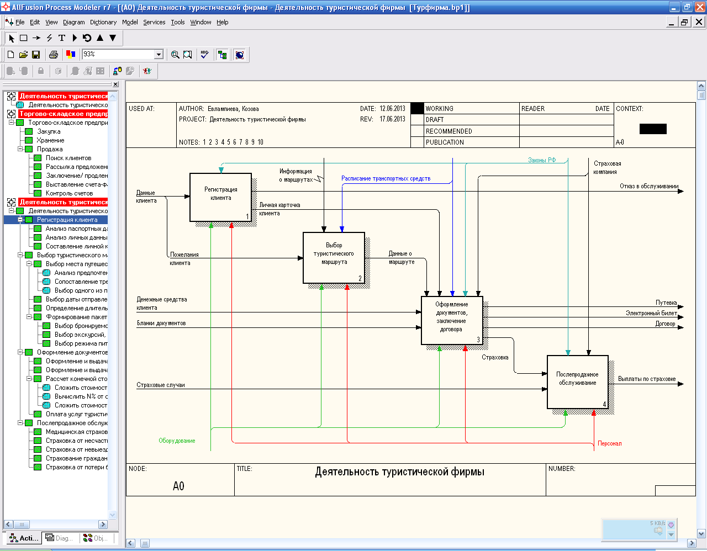Screen dimensions: 707x551
Task: Collapse the Рассчет конечной сто tree node
Action: tap(29, 379)
